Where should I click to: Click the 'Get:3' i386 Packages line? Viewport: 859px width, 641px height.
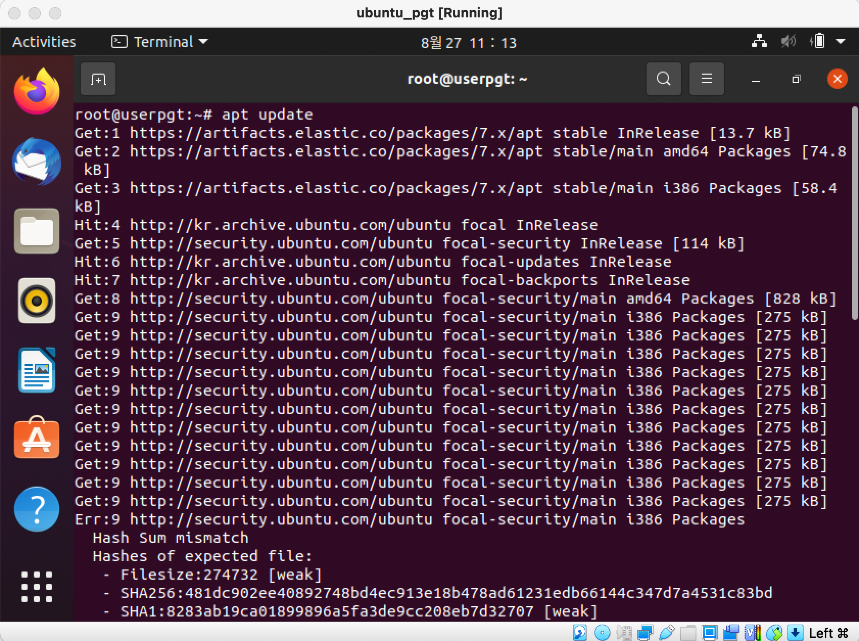point(456,197)
